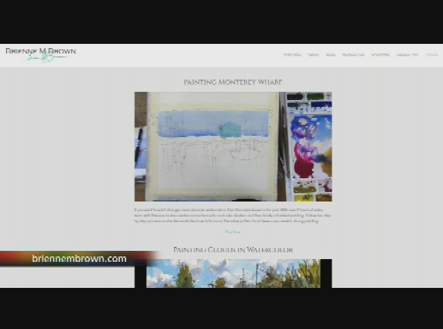Select the teal highlighted Videos nav item
Screen dimensions: 443x329
(431, 55)
